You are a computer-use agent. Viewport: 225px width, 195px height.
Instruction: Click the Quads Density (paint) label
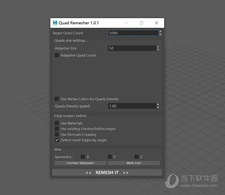click(x=72, y=106)
